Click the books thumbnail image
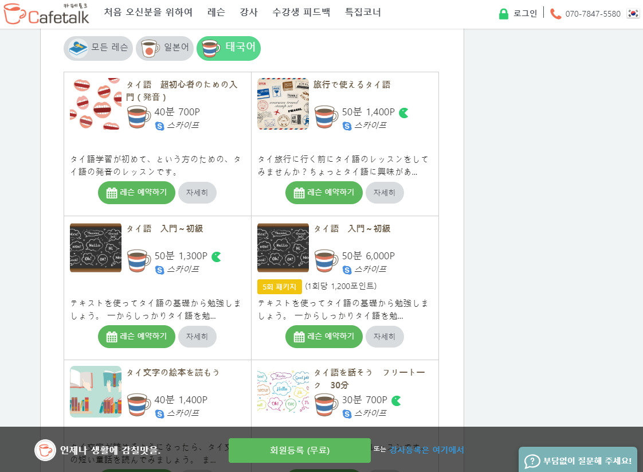 [96, 392]
